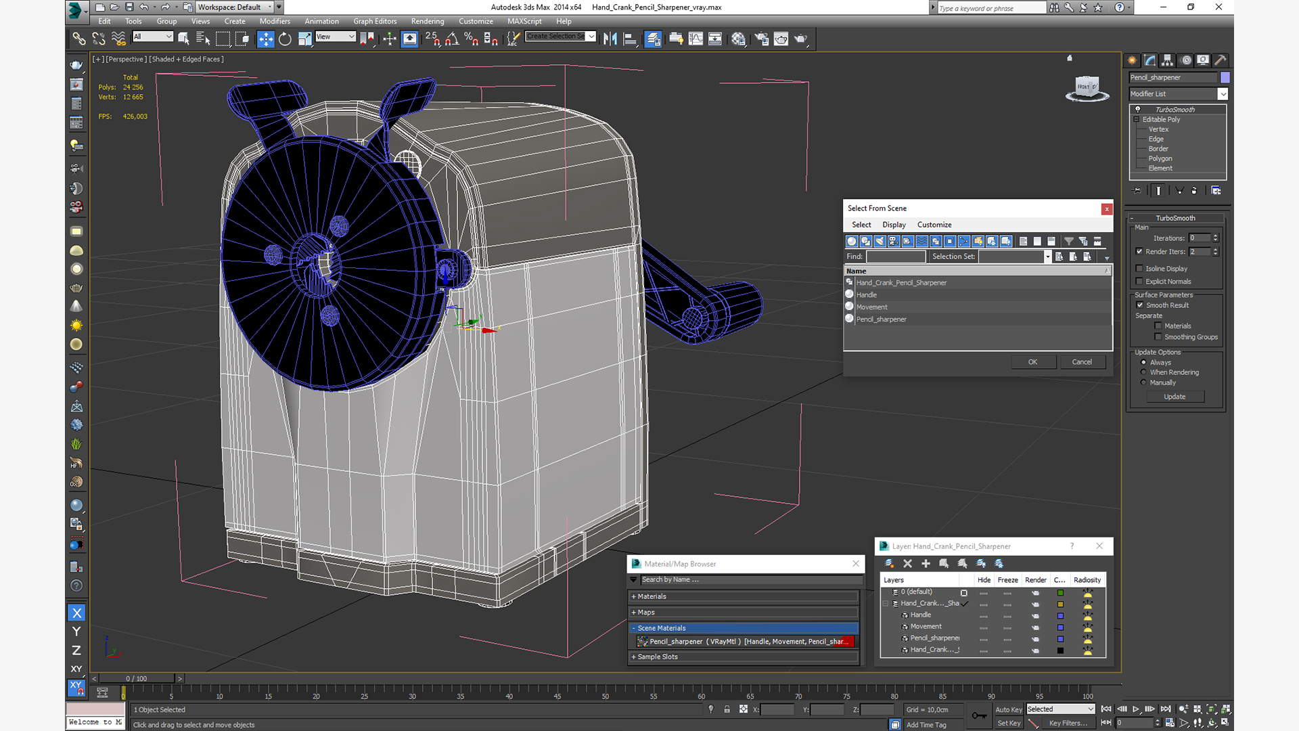Open Selection Set dropdown in Select From Scene

[1048, 257]
